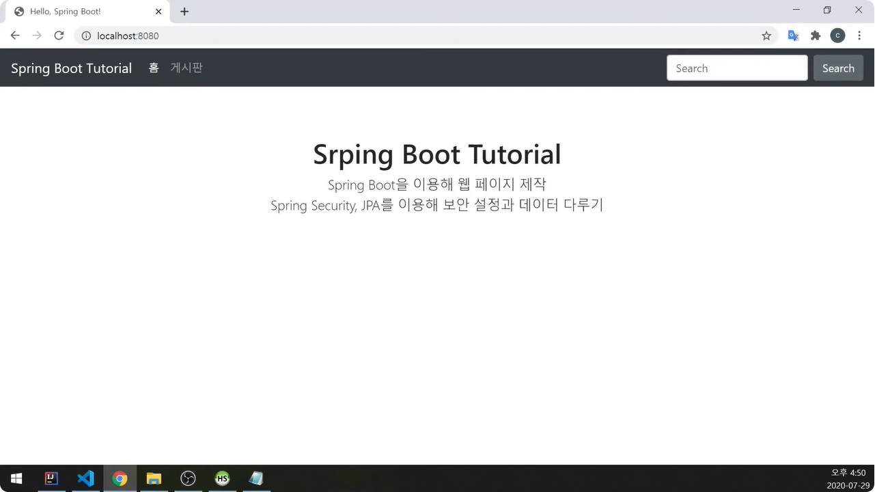Bookmark this page with the star icon
This screenshot has height=492, width=875.
(766, 36)
